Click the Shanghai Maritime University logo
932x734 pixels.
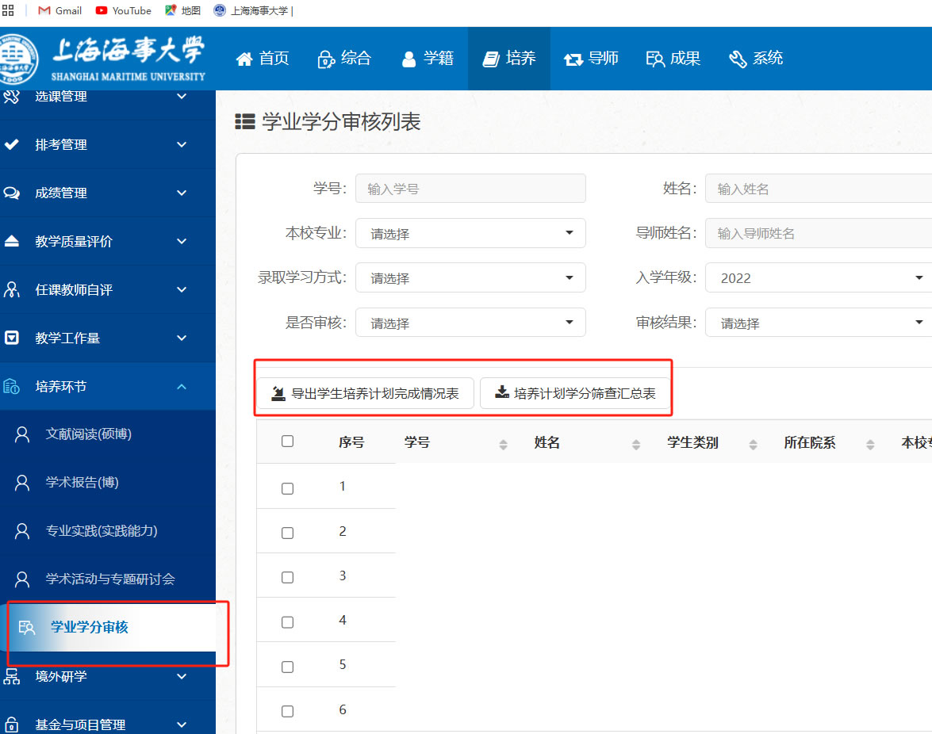(x=103, y=58)
